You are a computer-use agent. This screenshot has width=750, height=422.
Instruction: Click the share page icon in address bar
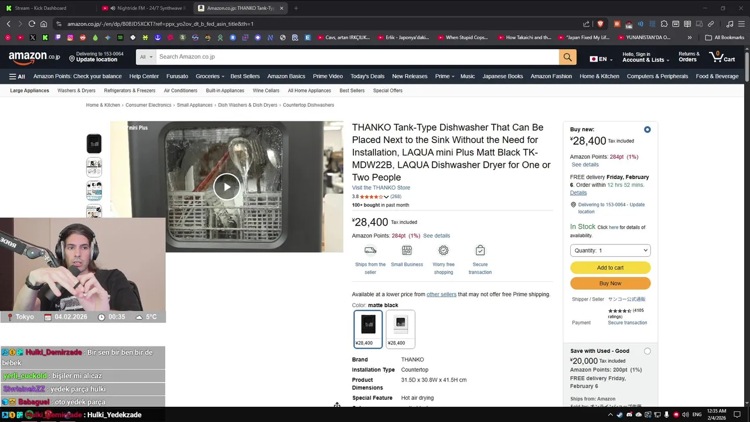coord(587,24)
